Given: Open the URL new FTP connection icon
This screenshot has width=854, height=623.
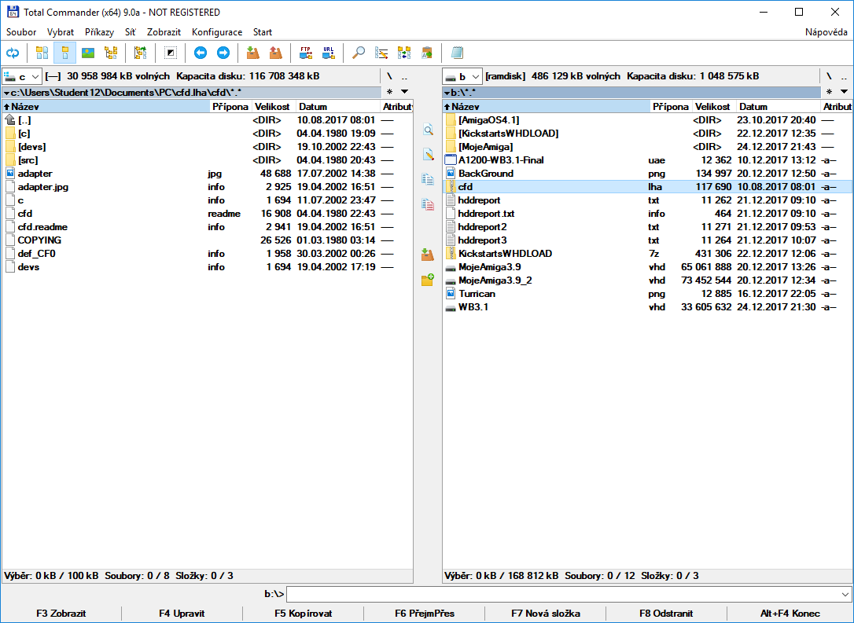Looking at the screenshot, I should click(x=329, y=53).
